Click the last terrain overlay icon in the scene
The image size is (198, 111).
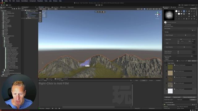pos(104,12)
